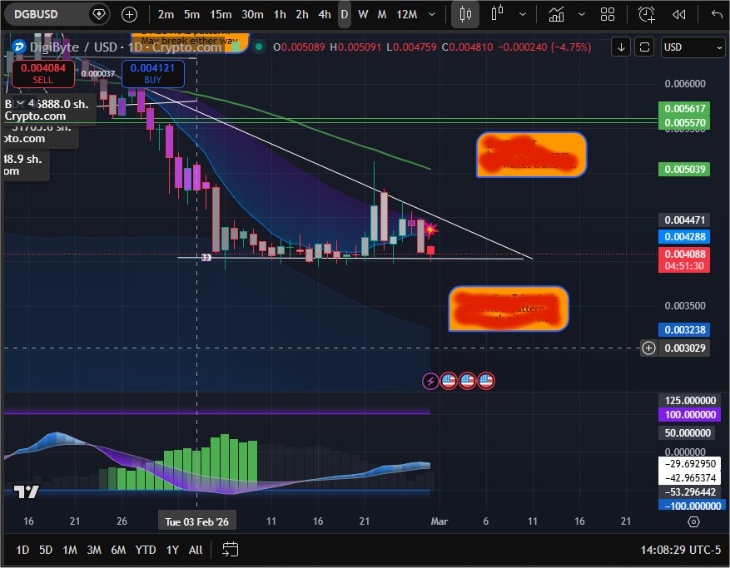This screenshot has height=568, width=730.
Task: Set date range to 1D
Action: pos(22,551)
